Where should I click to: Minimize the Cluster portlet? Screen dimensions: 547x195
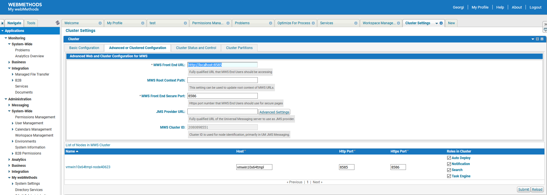[537, 39]
